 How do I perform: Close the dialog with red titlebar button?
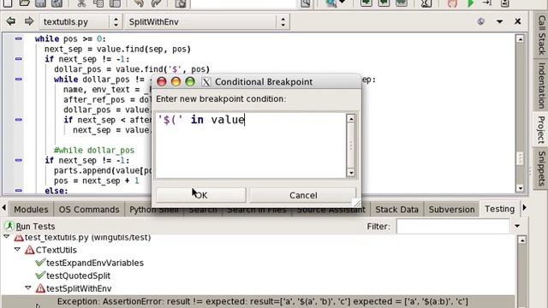161,82
